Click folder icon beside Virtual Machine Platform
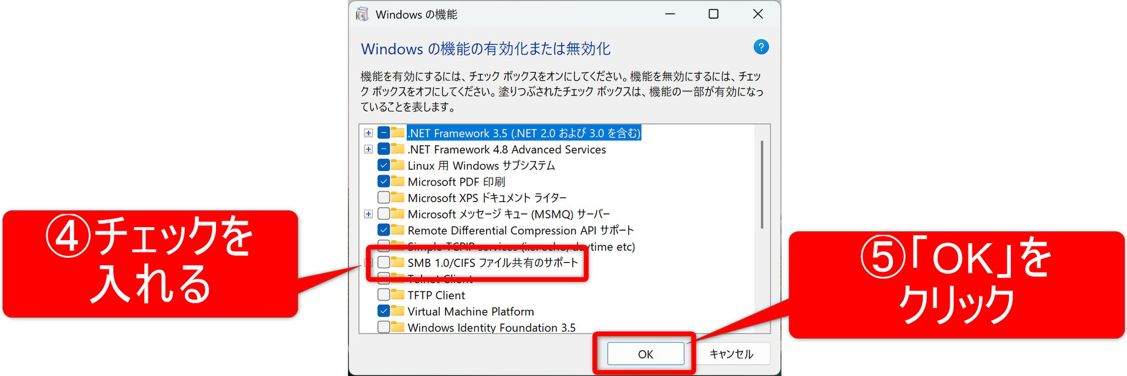Image resolution: width=1127 pixels, height=376 pixels. tap(398, 311)
